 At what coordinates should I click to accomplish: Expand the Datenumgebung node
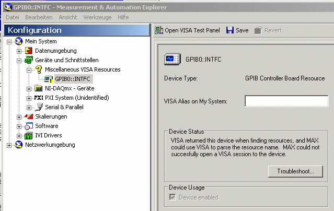click(19, 51)
